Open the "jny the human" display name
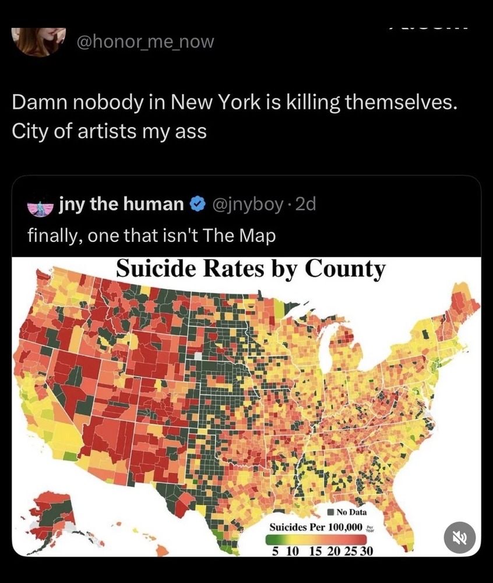This screenshot has width=493, height=583. click(x=121, y=205)
